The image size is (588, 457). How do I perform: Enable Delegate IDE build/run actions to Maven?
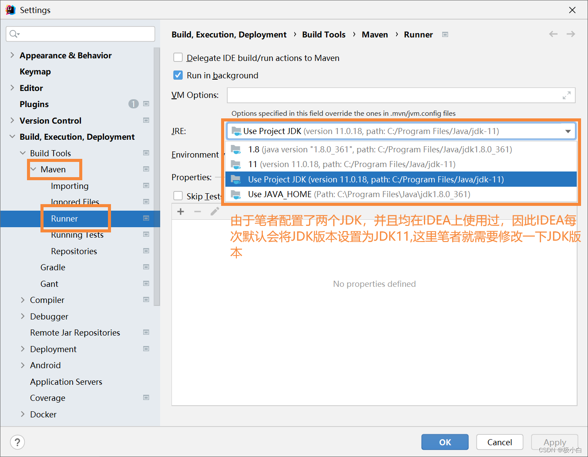(x=178, y=57)
